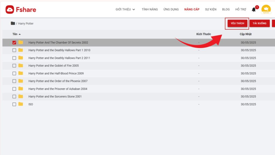Open Harry Potter and the Deathly Hallows Part 1 2010
The image size is (275, 155).
click(59, 50)
